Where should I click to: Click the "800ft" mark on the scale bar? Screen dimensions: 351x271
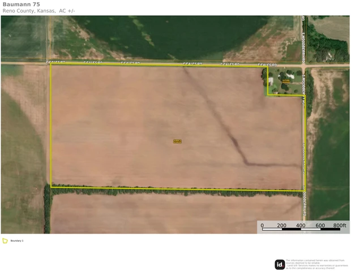[x=339, y=225]
